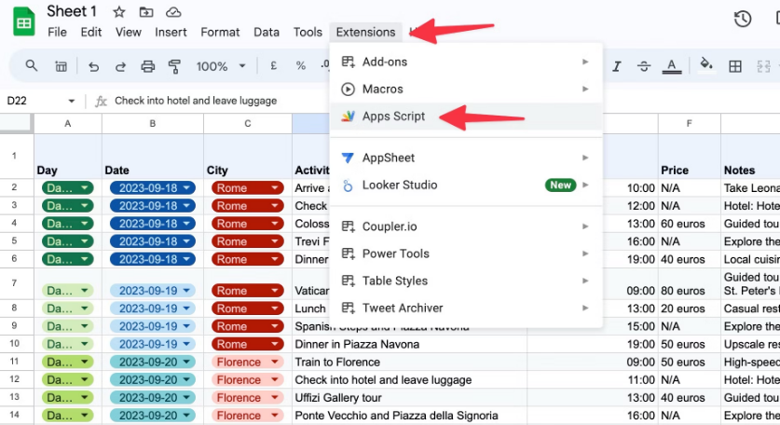Open the Data menu
Viewport: 780px width, 425px height.
(x=267, y=33)
